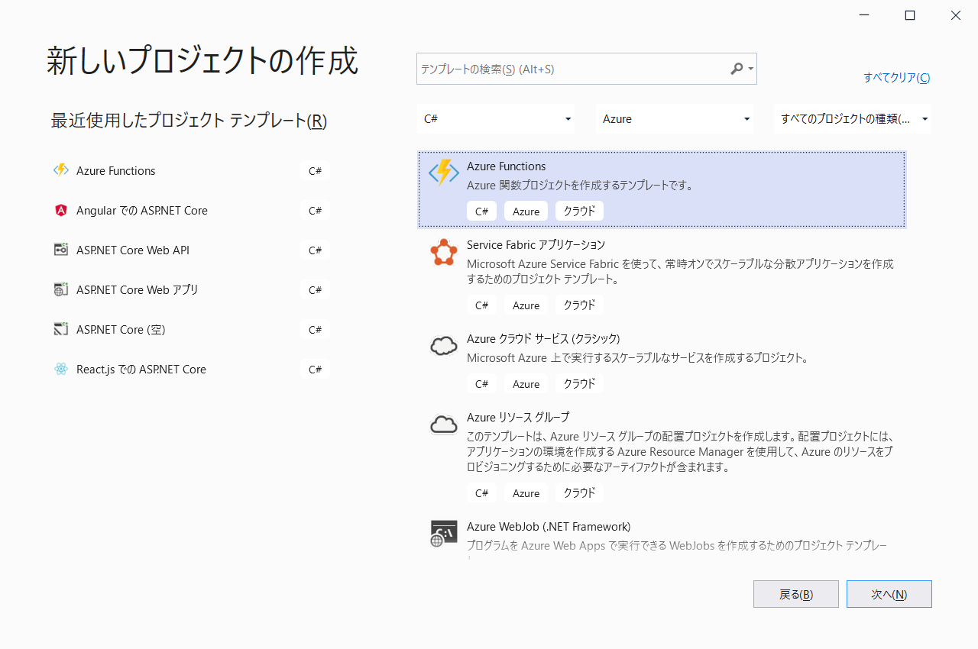Click the C# badge beside ASP.NET Core Web API

click(316, 250)
